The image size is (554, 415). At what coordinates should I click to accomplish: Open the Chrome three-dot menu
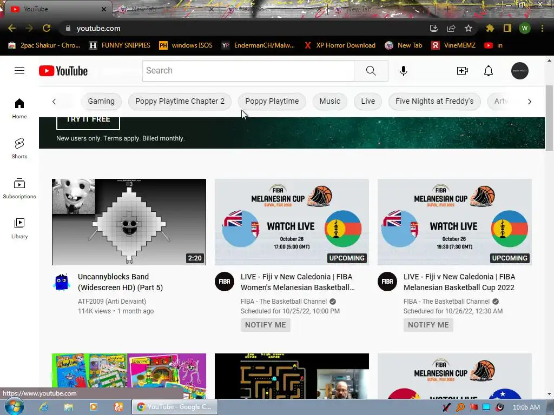[542, 28]
